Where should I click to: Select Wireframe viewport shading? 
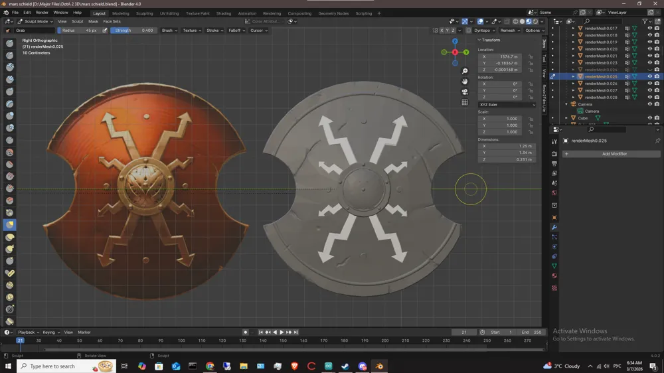point(516,21)
